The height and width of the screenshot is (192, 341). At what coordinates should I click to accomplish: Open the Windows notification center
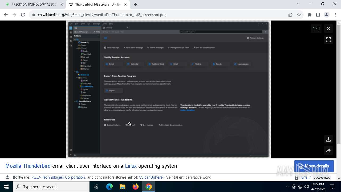(332, 187)
